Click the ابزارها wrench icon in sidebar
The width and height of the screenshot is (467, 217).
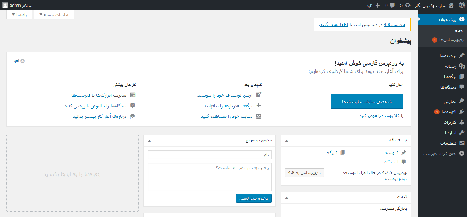coord(461,133)
